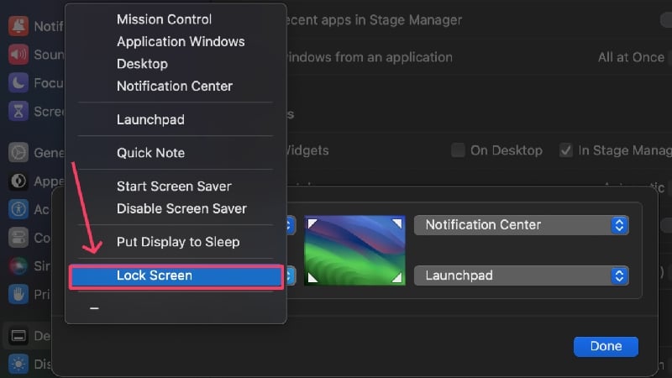
Task: Select the Privacy hand icon
Action: (x=18, y=294)
